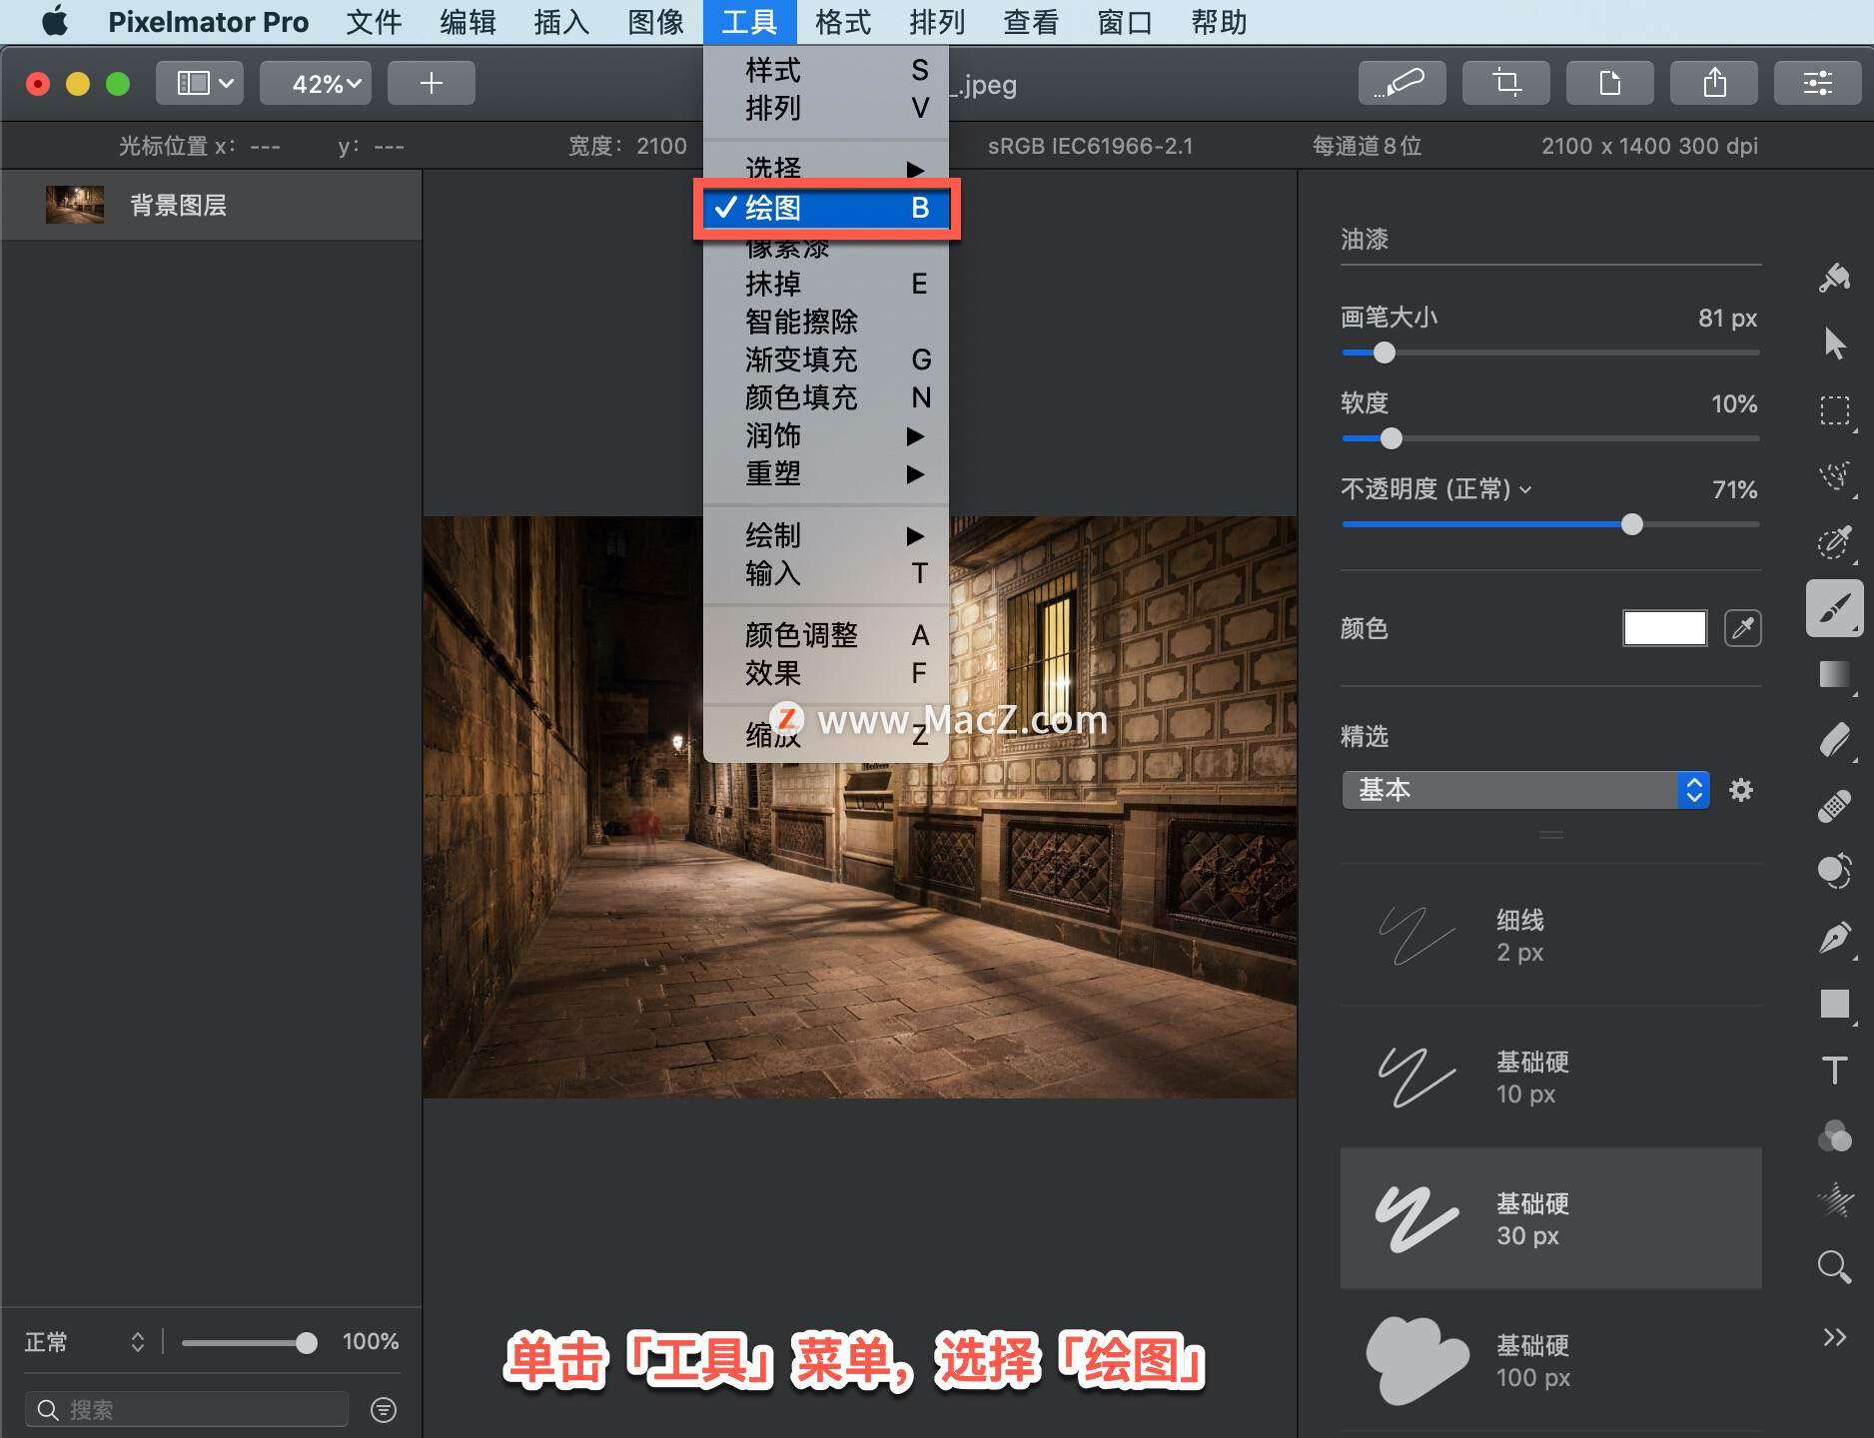Expand more tools double chevron
The width and height of the screenshot is (1874, 1438).
point(1834,1337)
